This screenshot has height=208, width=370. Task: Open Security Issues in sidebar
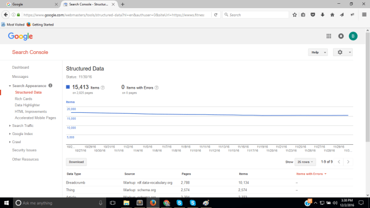tap(24, 150)
